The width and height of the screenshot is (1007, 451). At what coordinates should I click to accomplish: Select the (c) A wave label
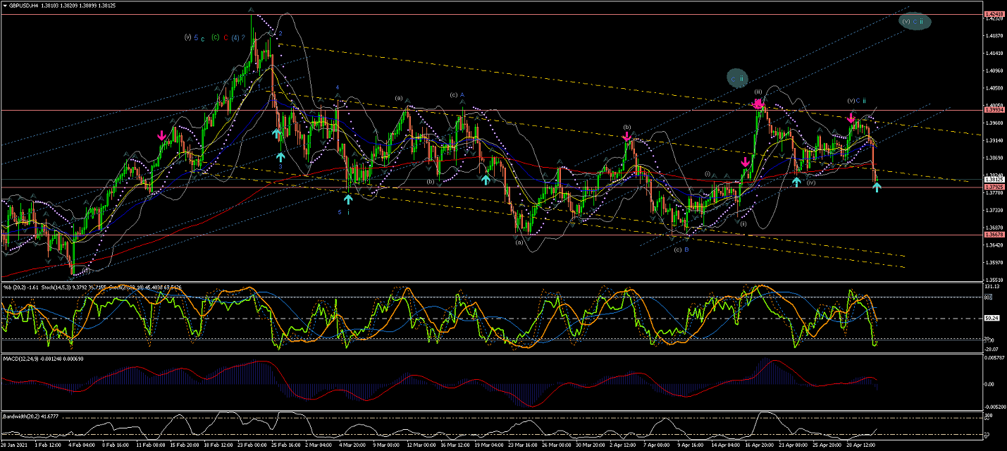[x=457, y=94]
